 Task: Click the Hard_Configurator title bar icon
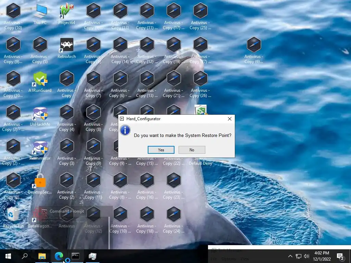[x=122, y=119]
